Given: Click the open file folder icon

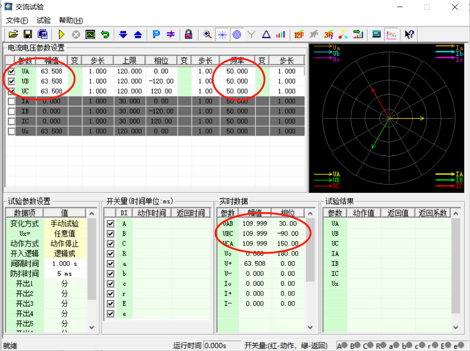Looking at the screenshot, I should 14,34.
